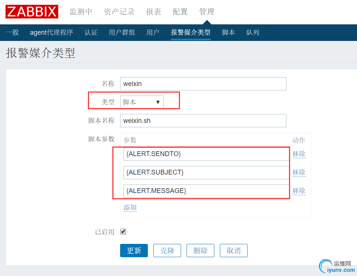Click 添加 to add a parameter
The image size is (357, 276).
(x=130, y=207)
